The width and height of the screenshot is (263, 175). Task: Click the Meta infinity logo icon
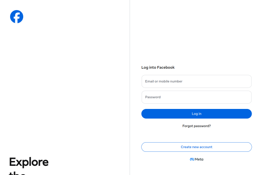point(192,159)
